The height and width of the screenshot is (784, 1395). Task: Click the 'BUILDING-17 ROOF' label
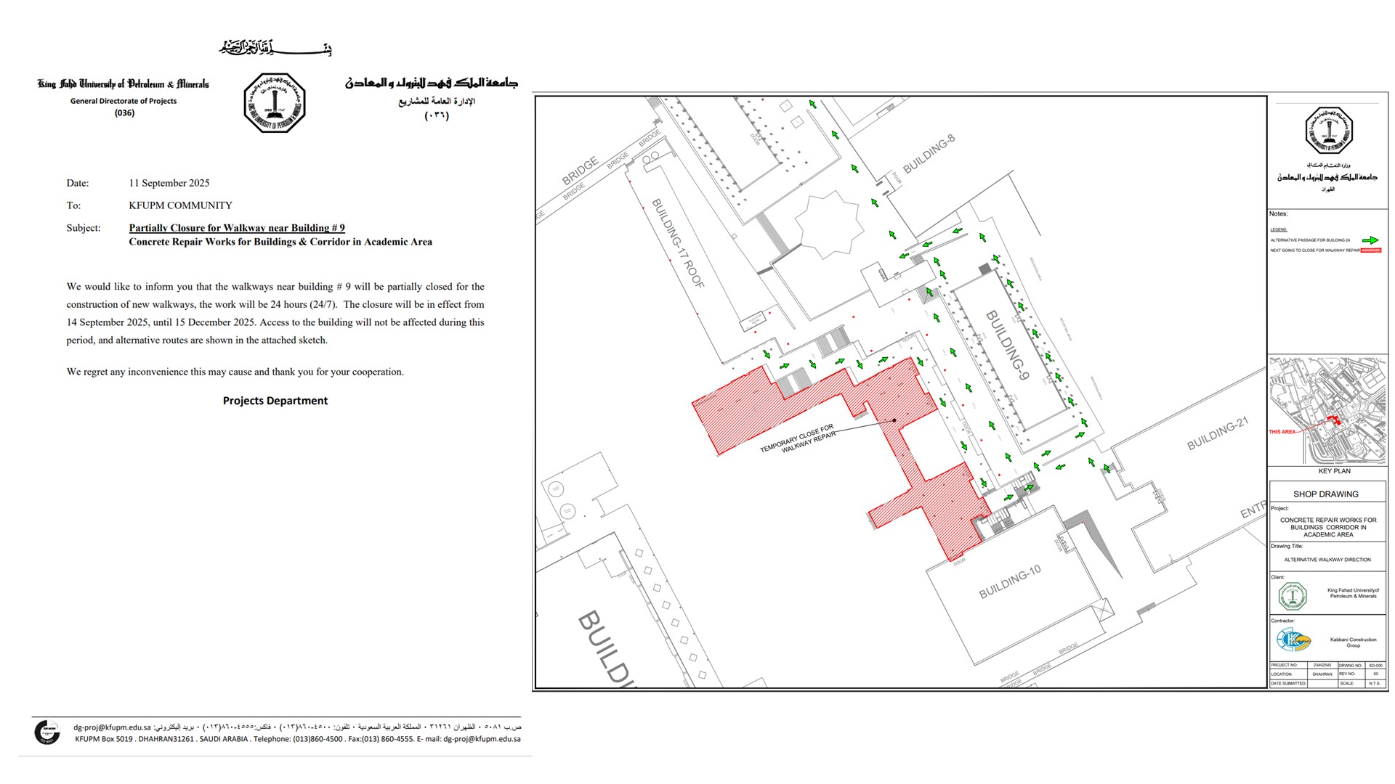pyautogui.click(x=678, y=243)
